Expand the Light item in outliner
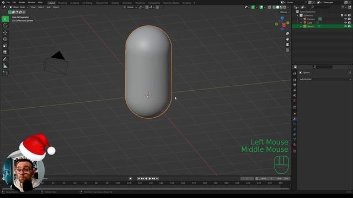 point(301,23)
